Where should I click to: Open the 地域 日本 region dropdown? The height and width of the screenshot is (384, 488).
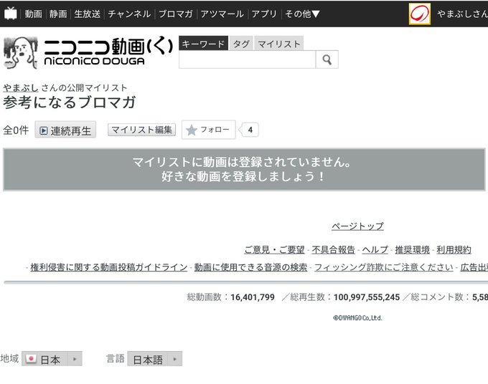point(52,359)
